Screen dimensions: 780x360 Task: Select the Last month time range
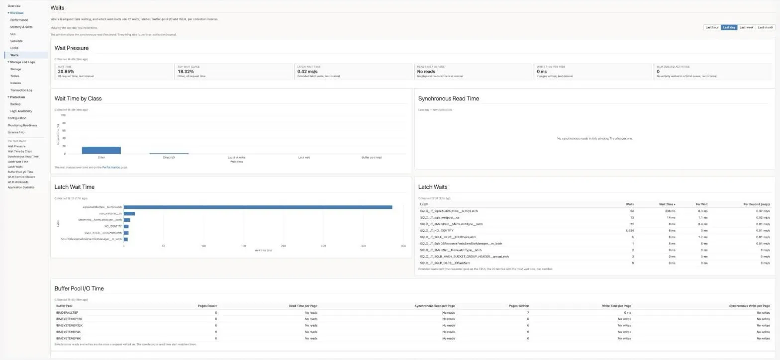[x=765, y=27]
